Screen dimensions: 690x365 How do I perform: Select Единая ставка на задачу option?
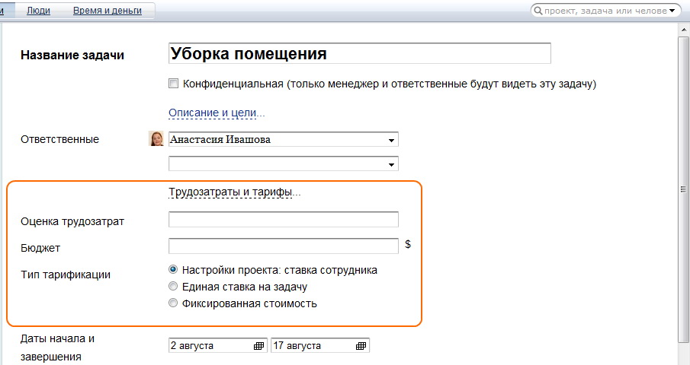pos(174,287)
